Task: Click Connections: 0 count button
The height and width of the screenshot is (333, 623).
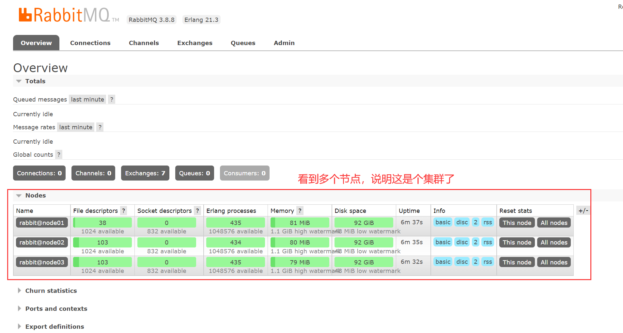Action: point(39,173)
